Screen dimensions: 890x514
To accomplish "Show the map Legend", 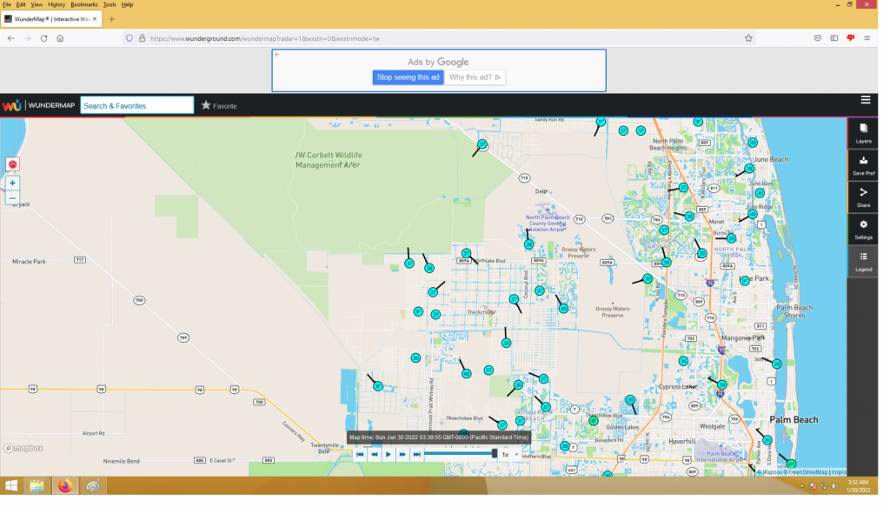I will click(863, 261).
